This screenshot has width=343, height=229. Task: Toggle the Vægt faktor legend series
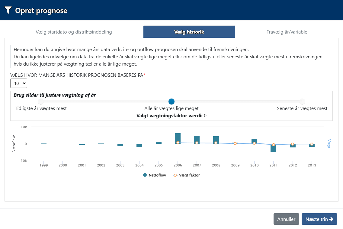(186, 175)
